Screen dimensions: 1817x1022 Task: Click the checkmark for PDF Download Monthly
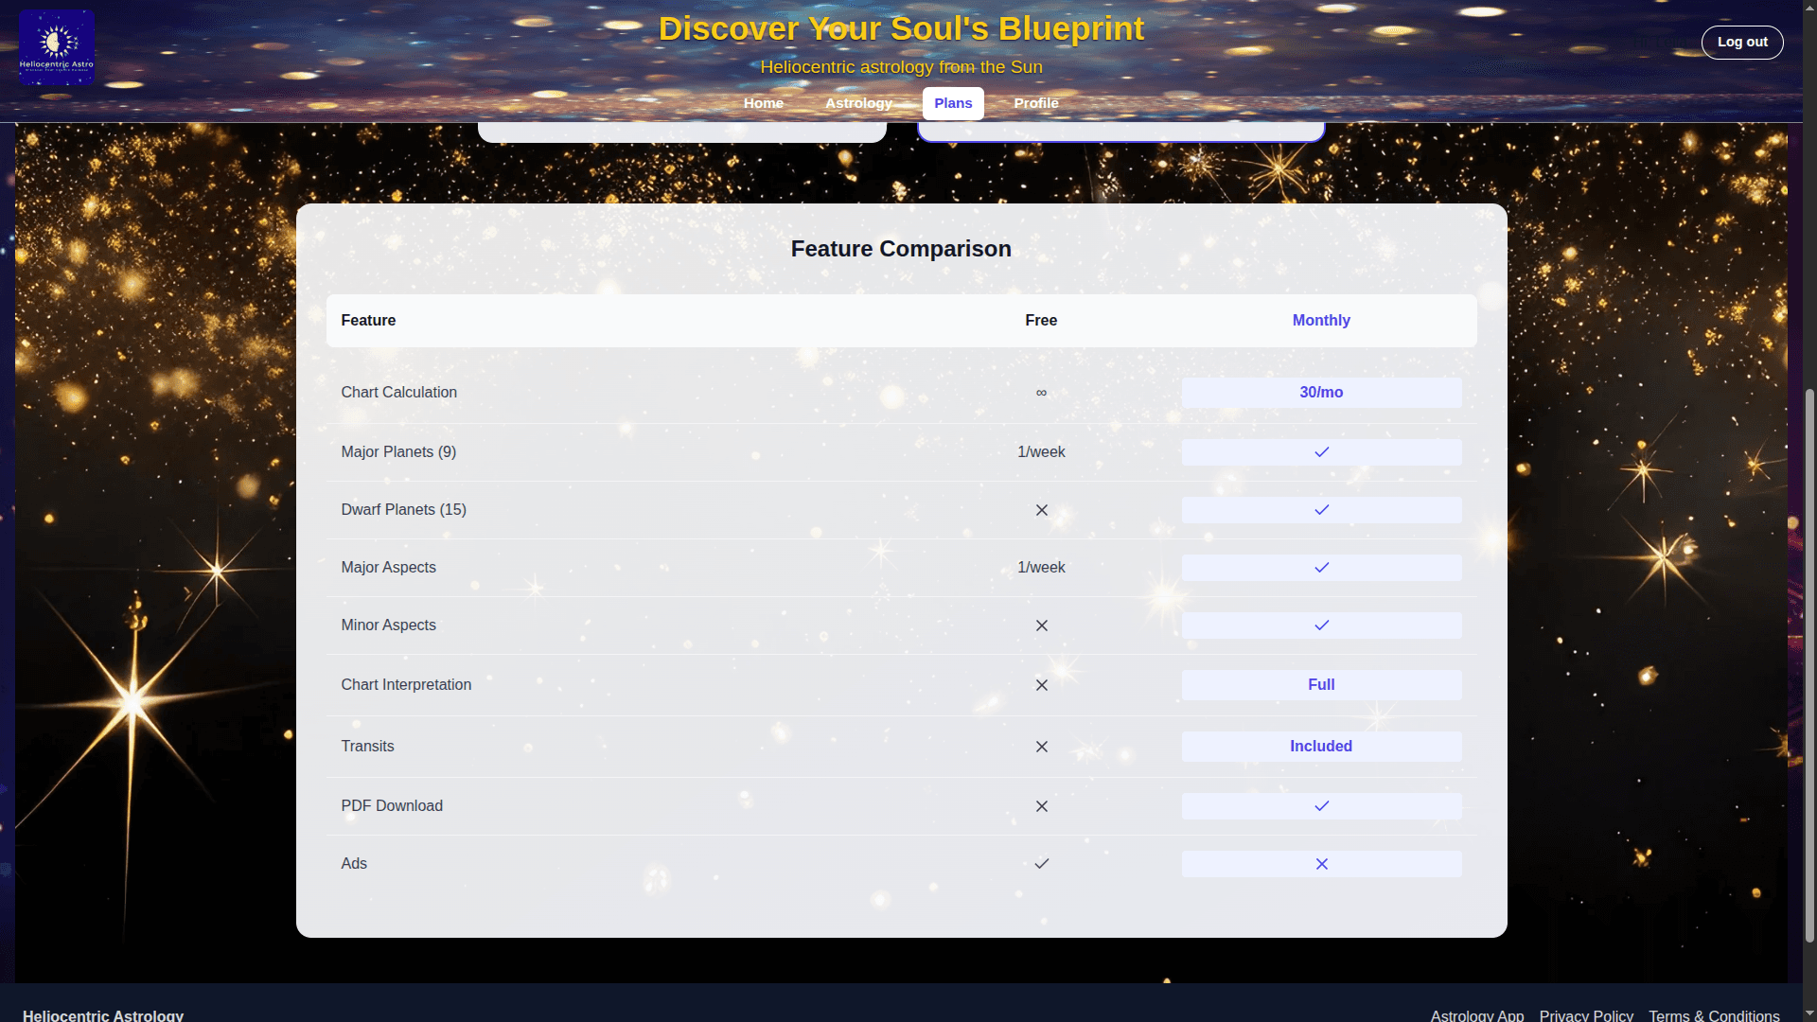click(1321, 806)
